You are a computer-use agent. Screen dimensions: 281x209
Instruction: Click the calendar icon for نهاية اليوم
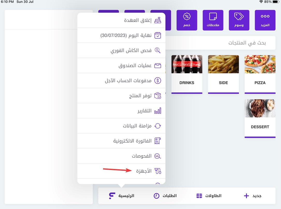coord(158,35)
